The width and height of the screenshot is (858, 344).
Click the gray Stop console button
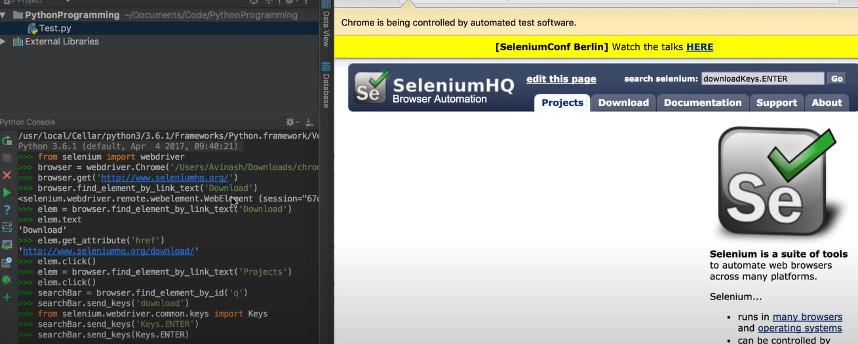click(x=7, y=158)
